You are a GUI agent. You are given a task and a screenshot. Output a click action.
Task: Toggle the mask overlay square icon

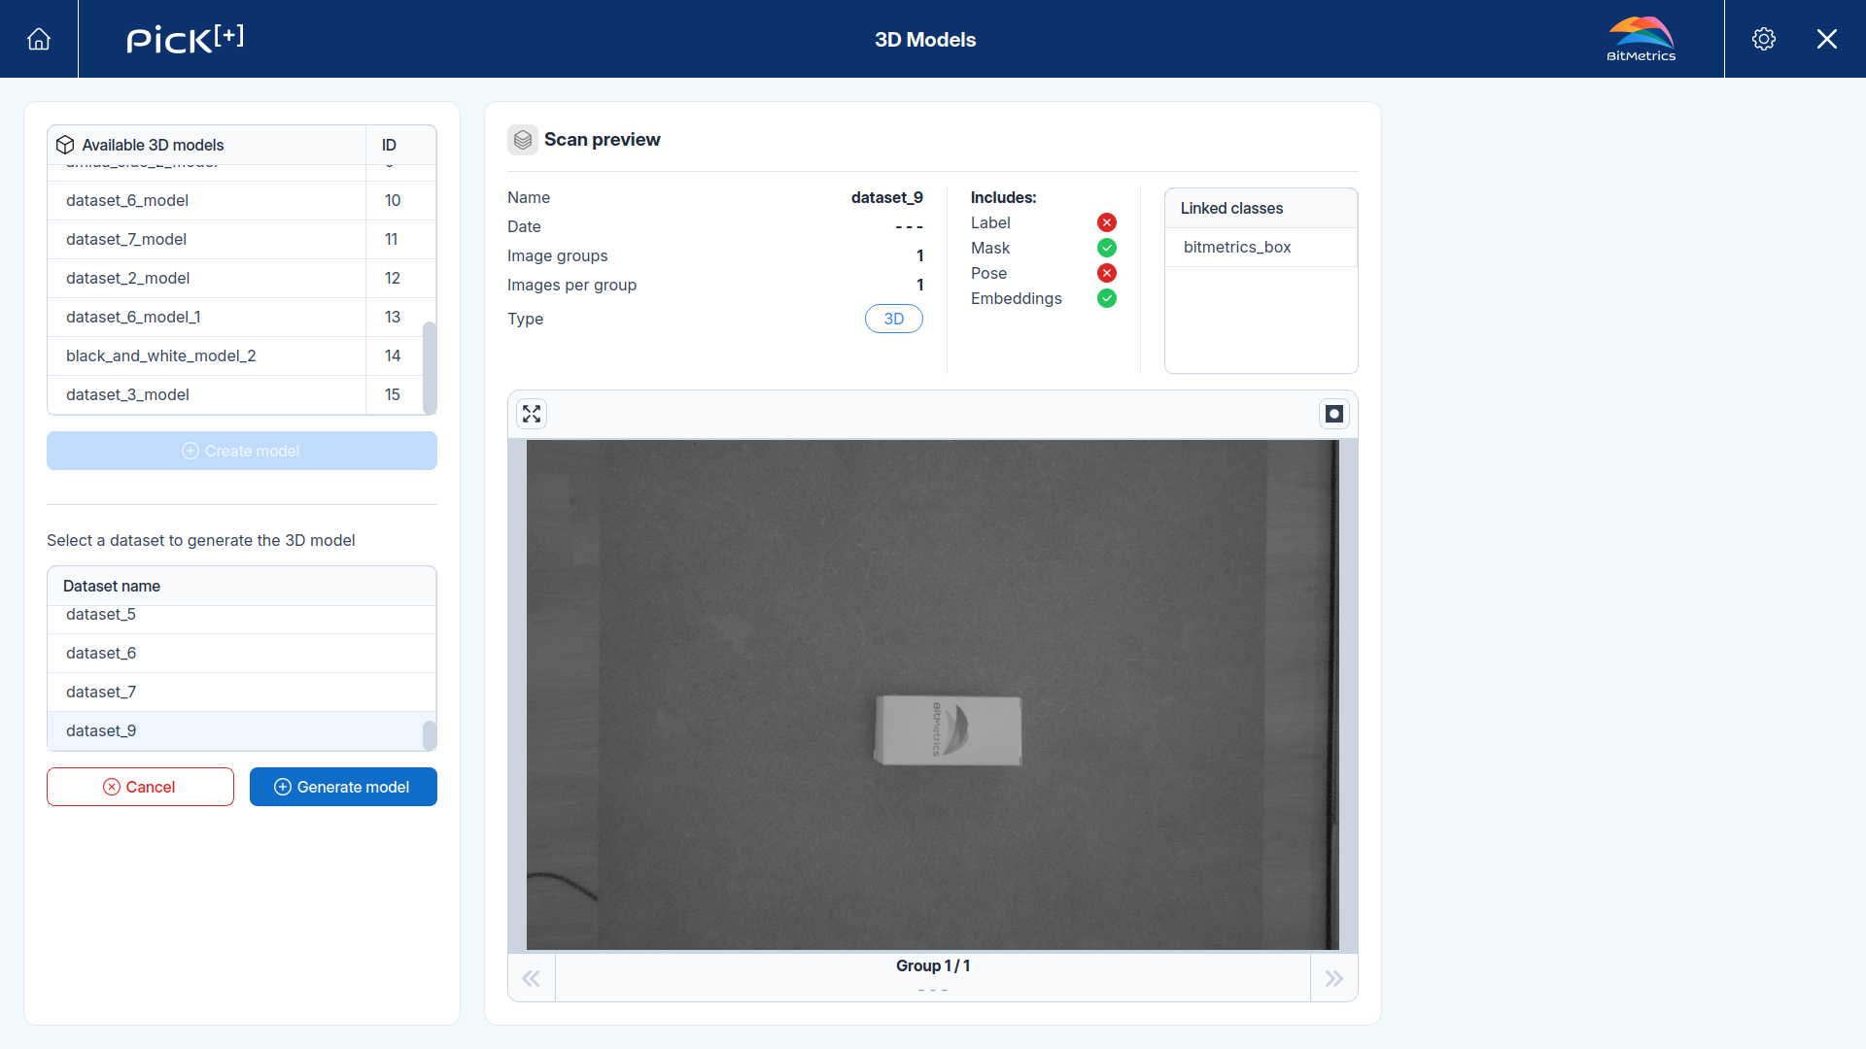pyautogui.click(x=1334, y=414)
